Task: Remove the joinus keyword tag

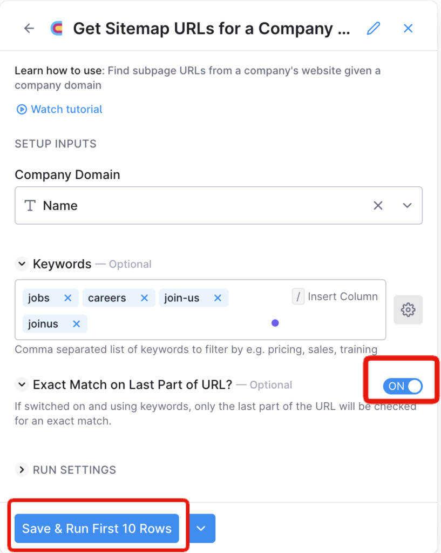Action: pyautogui.click(x=76, y=324)
